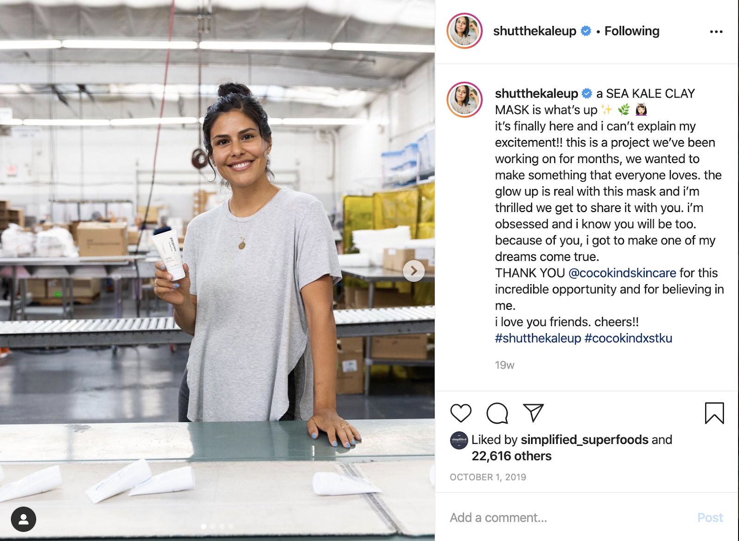
Task: Open the #cocokindxstku hashtag
Action: (x=628, y=338)
